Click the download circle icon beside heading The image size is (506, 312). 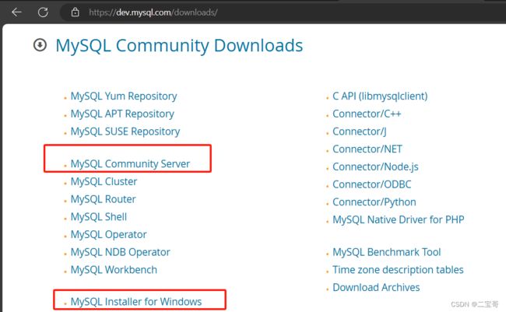(x=40, y=45)
